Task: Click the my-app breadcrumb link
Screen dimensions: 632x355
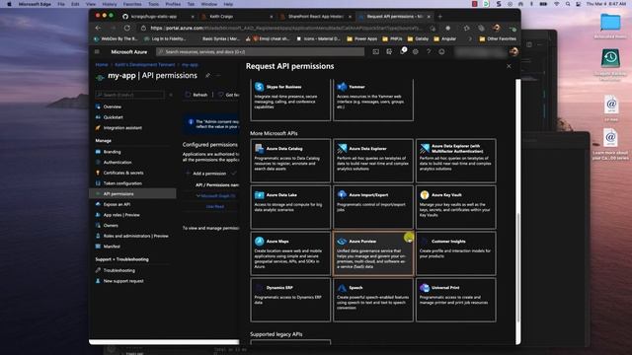Action: pos(190,64)
